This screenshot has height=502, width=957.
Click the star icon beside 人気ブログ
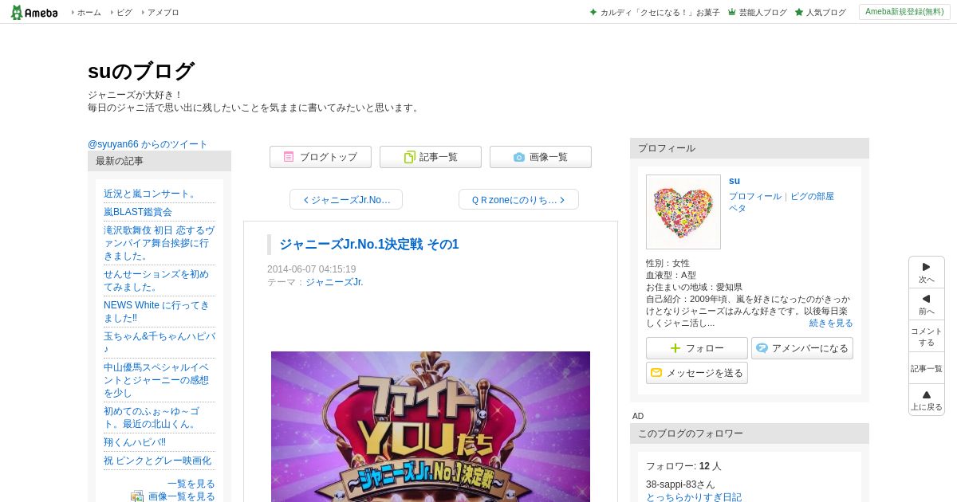click(798, 12)
